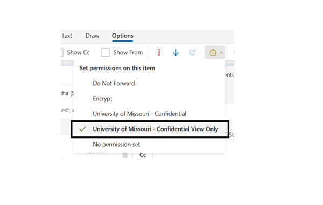
Task: Select the Options tab
Action: tap(123, 36)
